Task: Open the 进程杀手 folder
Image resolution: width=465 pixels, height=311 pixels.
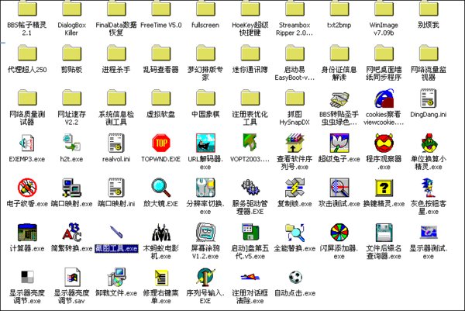Action: click(116, 53)
